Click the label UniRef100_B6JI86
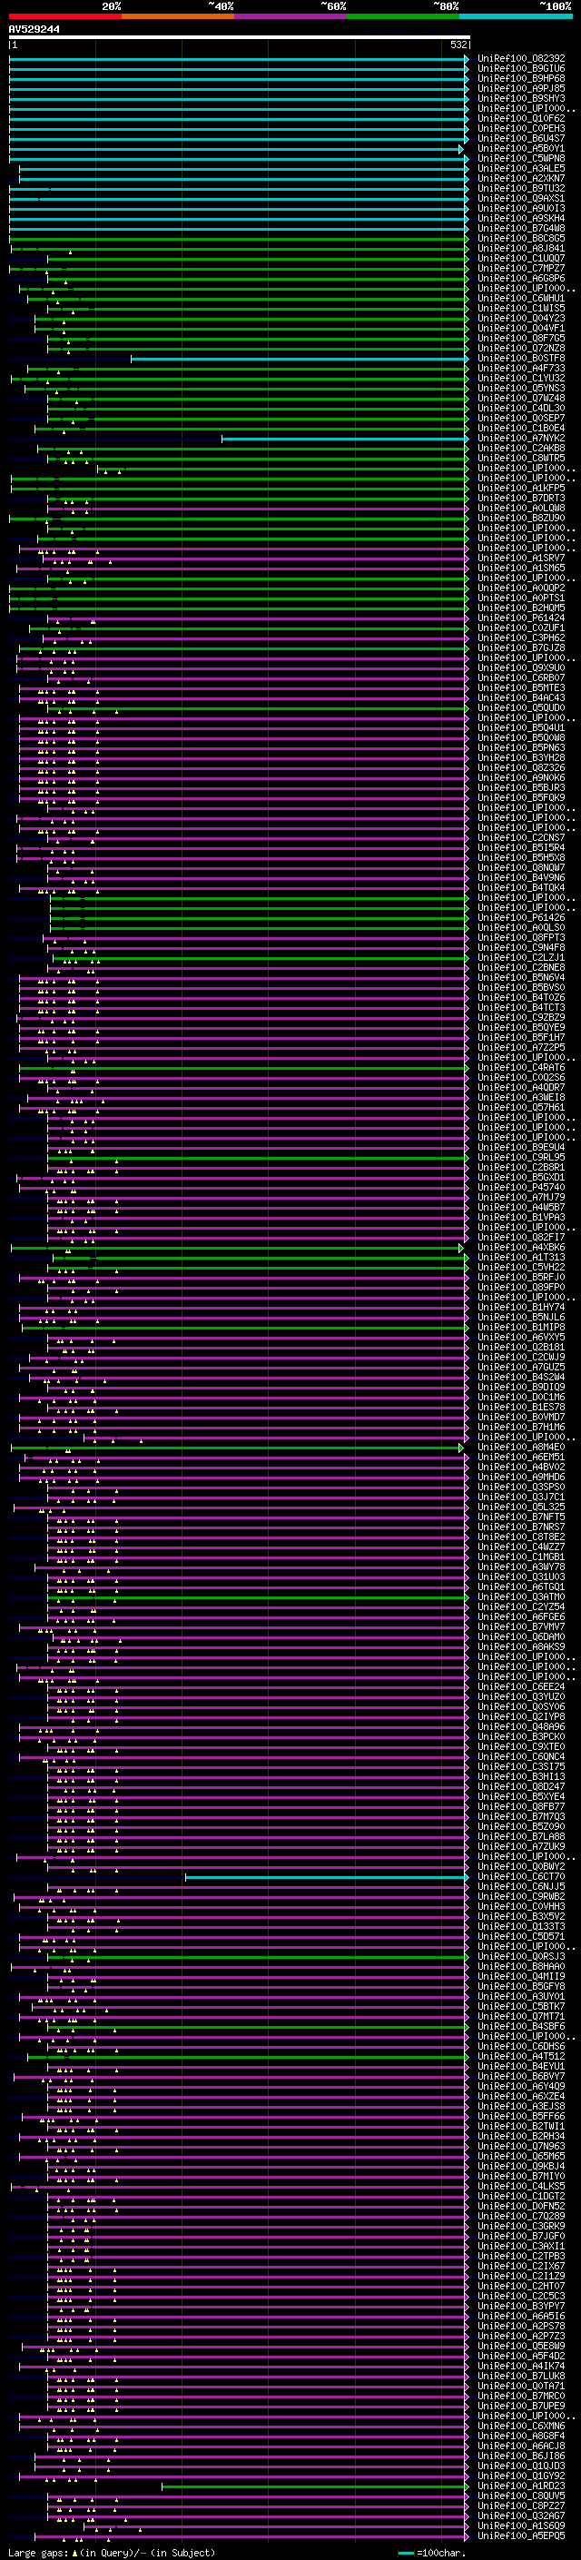Viewport: 581px width, 2560px height. click(521, 2456)
